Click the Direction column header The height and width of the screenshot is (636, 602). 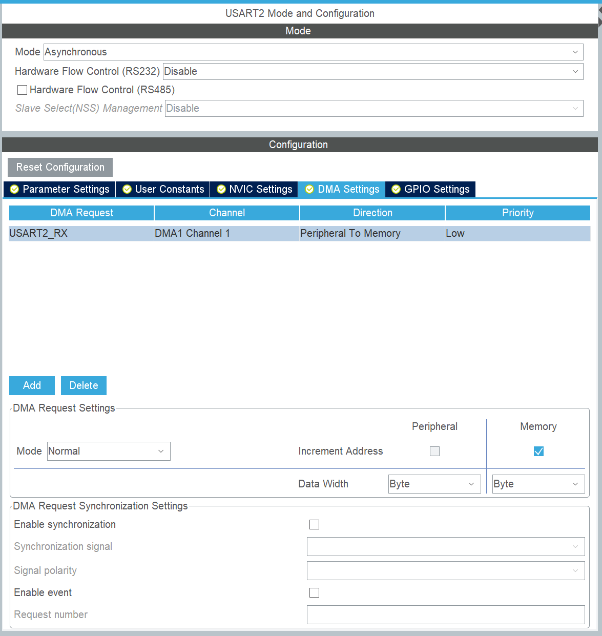(372, 213)
